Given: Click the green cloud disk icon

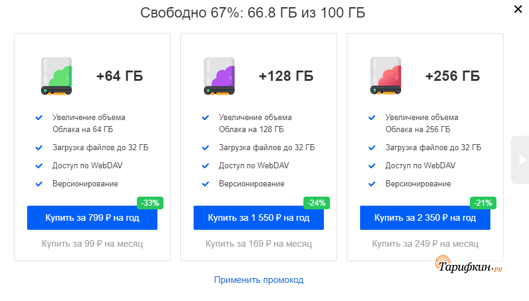Looking at the screenshot, I should point(56,76).
